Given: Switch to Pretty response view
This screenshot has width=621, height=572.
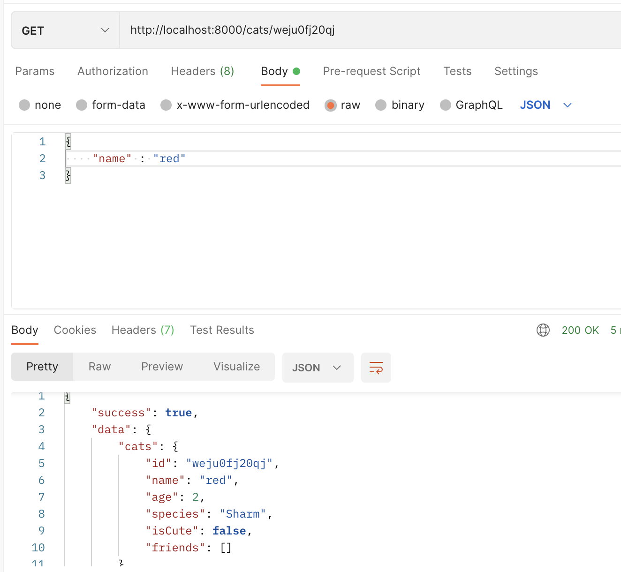Looking at the screenshot, I should click(42, 367).
